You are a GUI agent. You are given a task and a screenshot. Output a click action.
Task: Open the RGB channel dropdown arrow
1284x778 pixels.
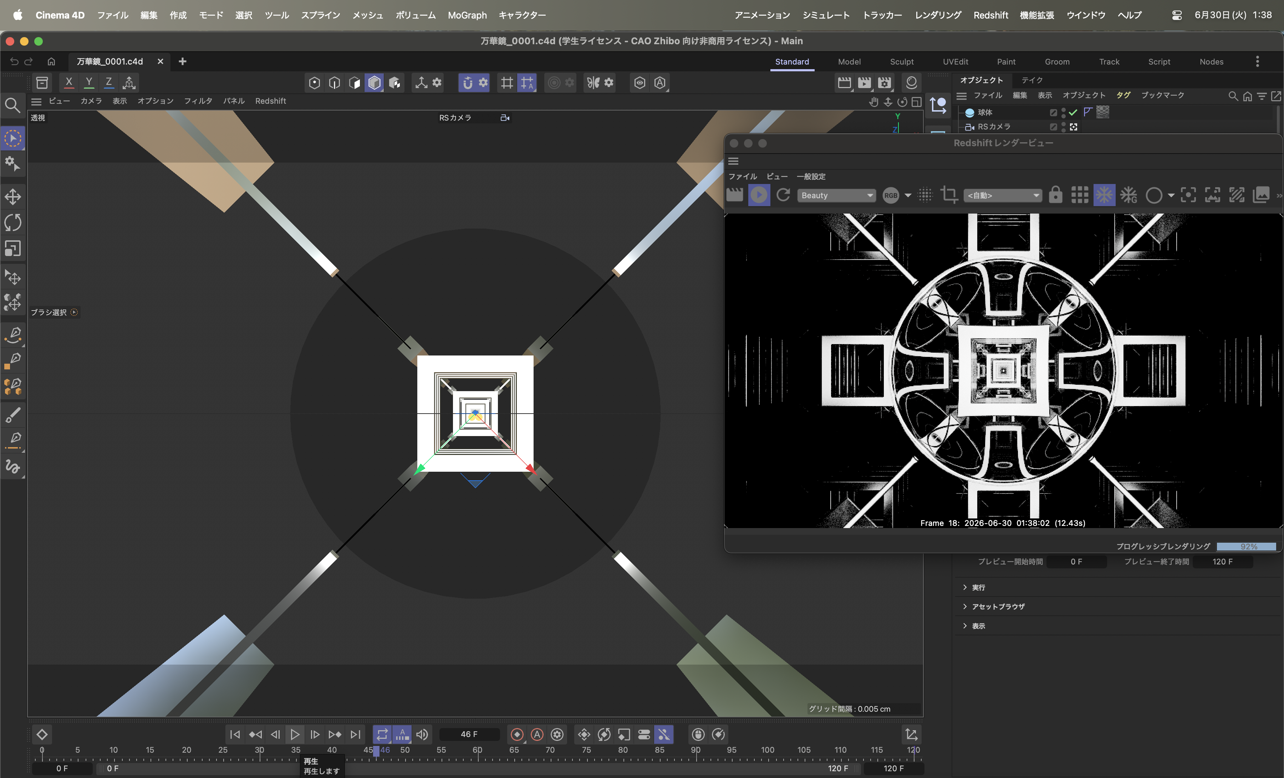(908, 195)
